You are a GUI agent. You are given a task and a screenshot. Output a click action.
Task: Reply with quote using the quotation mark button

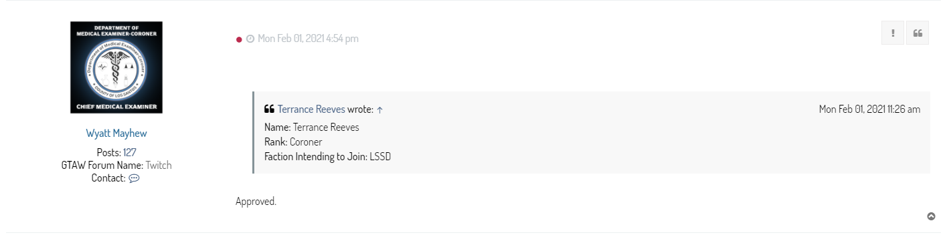click(x=918, y=33)
